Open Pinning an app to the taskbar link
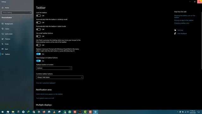 (x=184, y=20)
